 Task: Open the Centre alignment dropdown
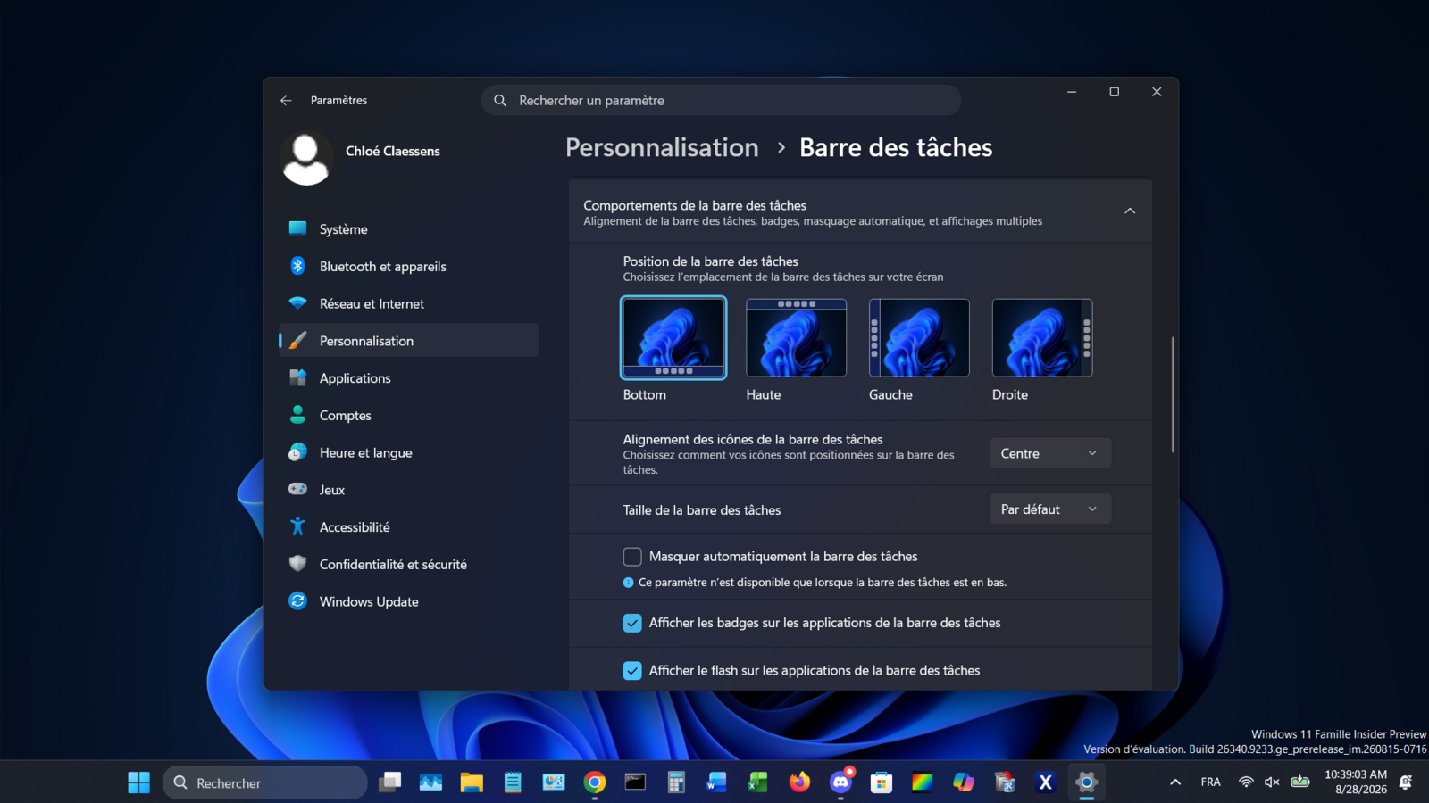pos(1050,453)
